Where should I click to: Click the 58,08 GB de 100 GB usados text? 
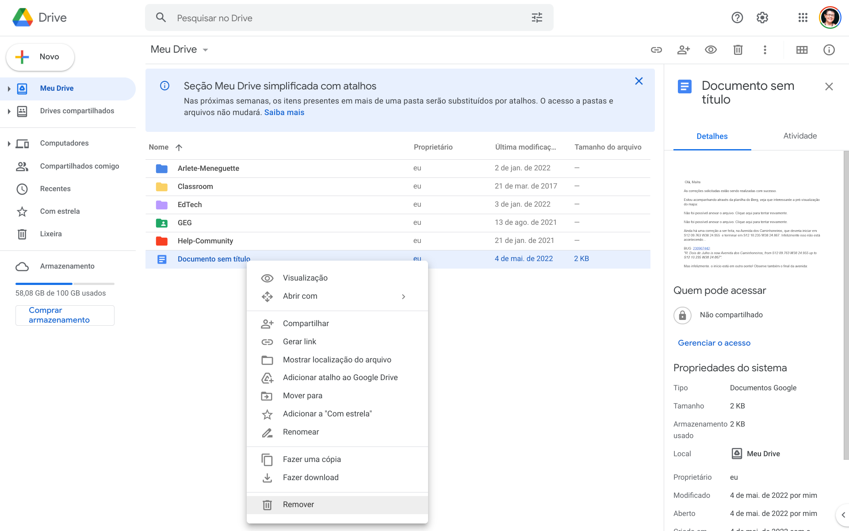[x=61, y=293]
